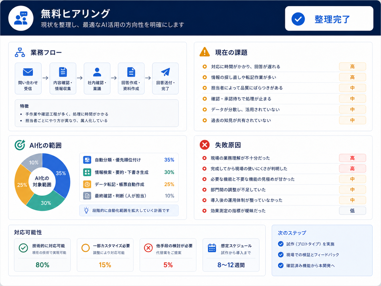
Task: Select the bullet for 情報の探し直しや転記作業が多い
Action: [x=205, y=77]
